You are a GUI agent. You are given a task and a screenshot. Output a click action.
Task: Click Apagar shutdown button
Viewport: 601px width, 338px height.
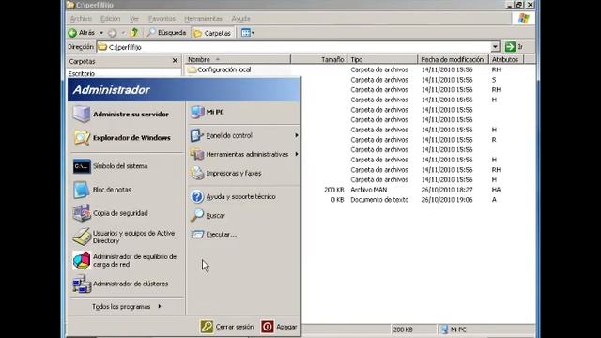coord(279,327)
